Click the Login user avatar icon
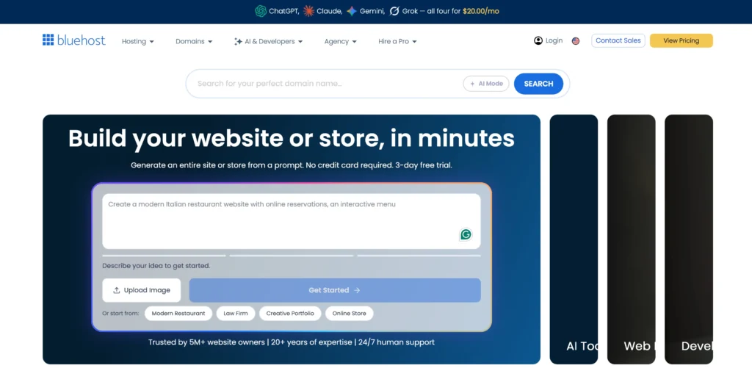The height and width of the screenshot is (368, 752). pos(538,41)
